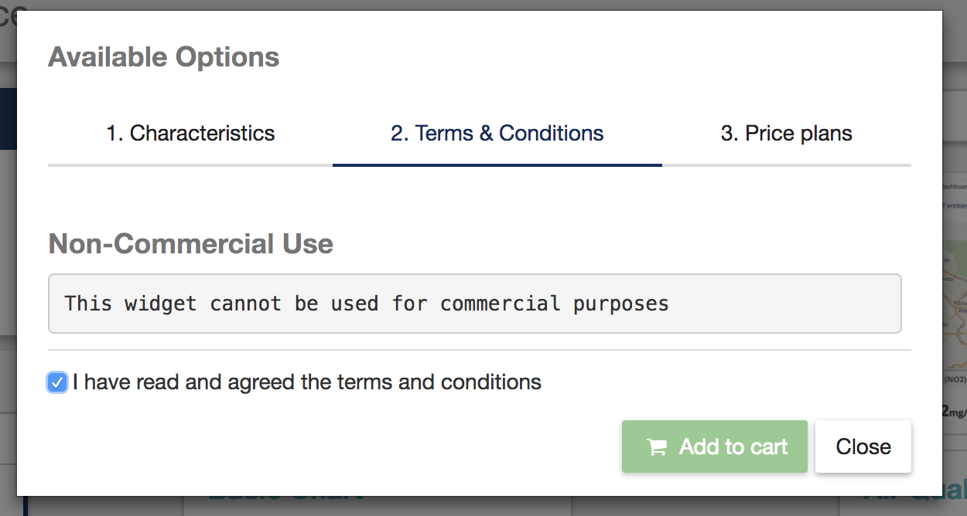Viewport: 967px width, 516px height.
Task: Click the shopping cart icon
Action: (656, 447)
